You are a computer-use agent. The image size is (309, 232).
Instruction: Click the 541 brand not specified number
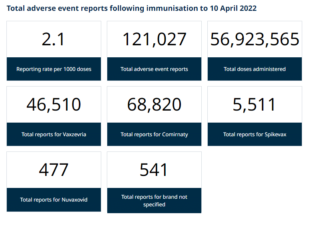154,170
